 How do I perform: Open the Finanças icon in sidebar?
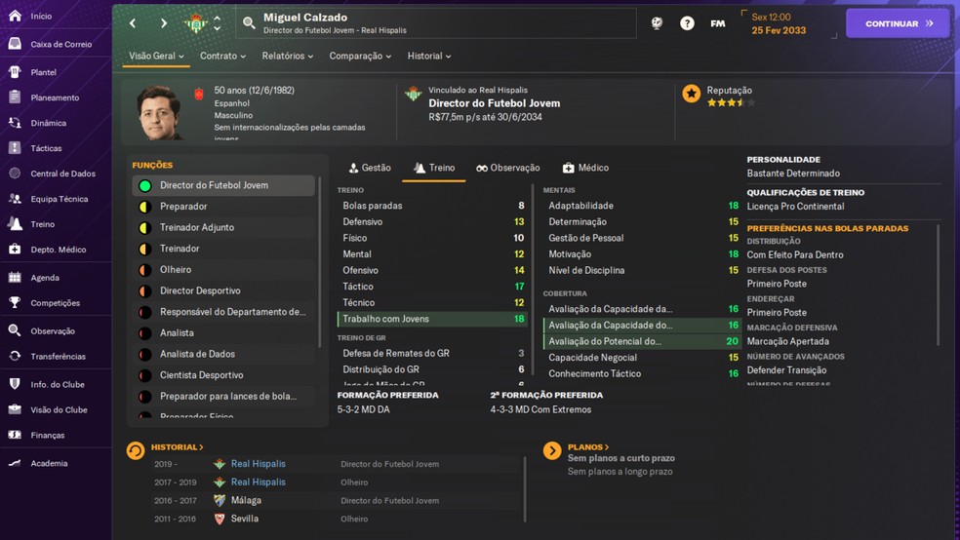(15, 435)
